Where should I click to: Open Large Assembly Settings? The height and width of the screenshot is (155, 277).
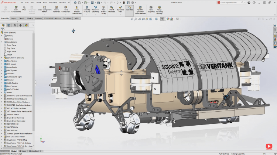point(159,10)
